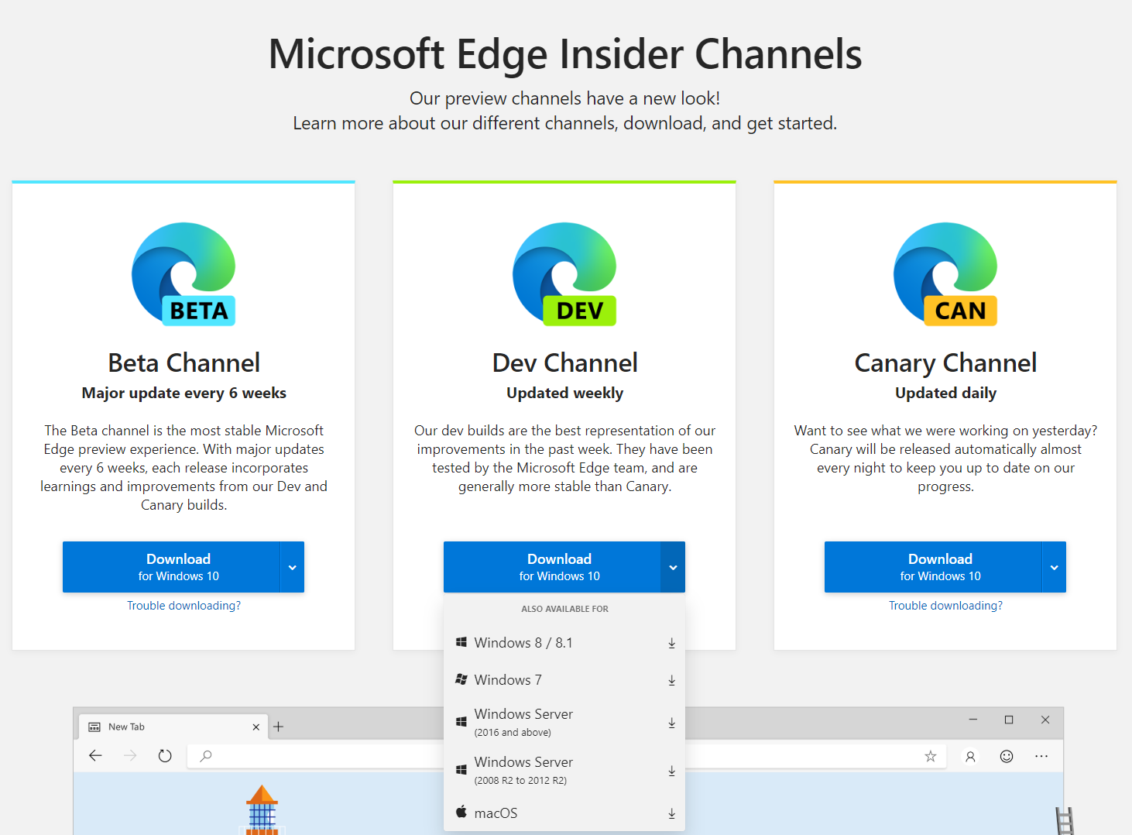Open the profile icon in the browser preview

970,756
